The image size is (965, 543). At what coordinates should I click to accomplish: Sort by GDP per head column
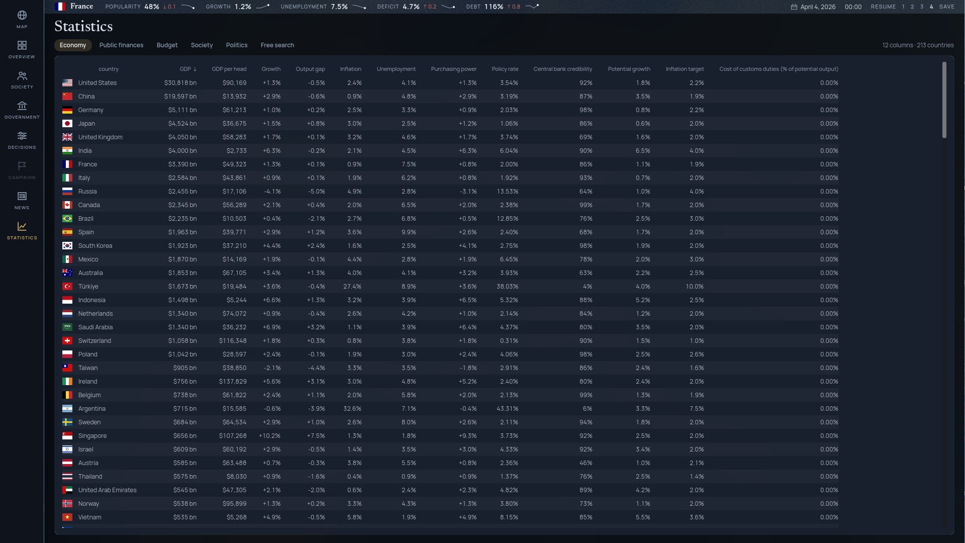(x=229, y=69)
